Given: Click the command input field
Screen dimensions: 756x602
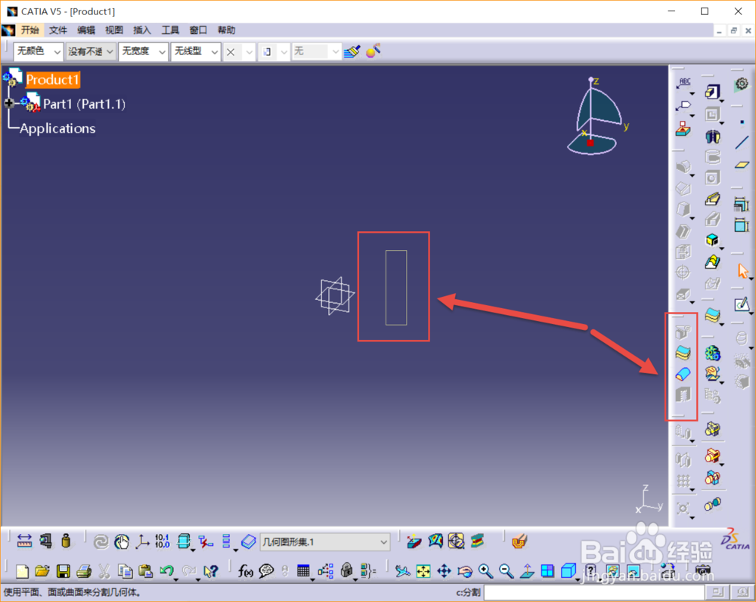Looking at the screenshot, I should (x=594, y=592).
